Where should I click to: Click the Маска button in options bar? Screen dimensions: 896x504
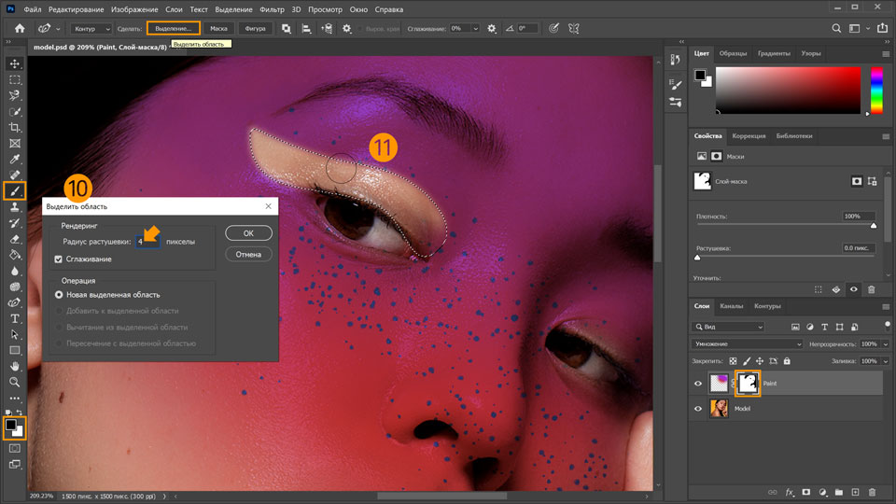pyautogui.click(x=218, y=29)
